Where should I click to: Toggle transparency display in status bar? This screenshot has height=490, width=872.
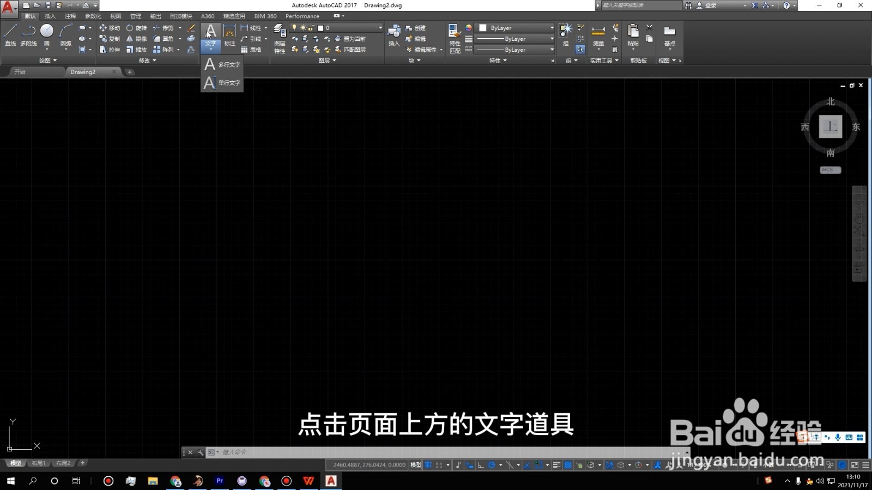point(568,465)
